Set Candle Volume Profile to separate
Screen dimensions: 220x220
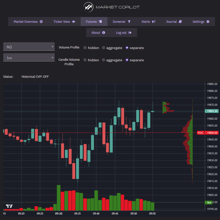pyautogui.click(x=127, y=60)
